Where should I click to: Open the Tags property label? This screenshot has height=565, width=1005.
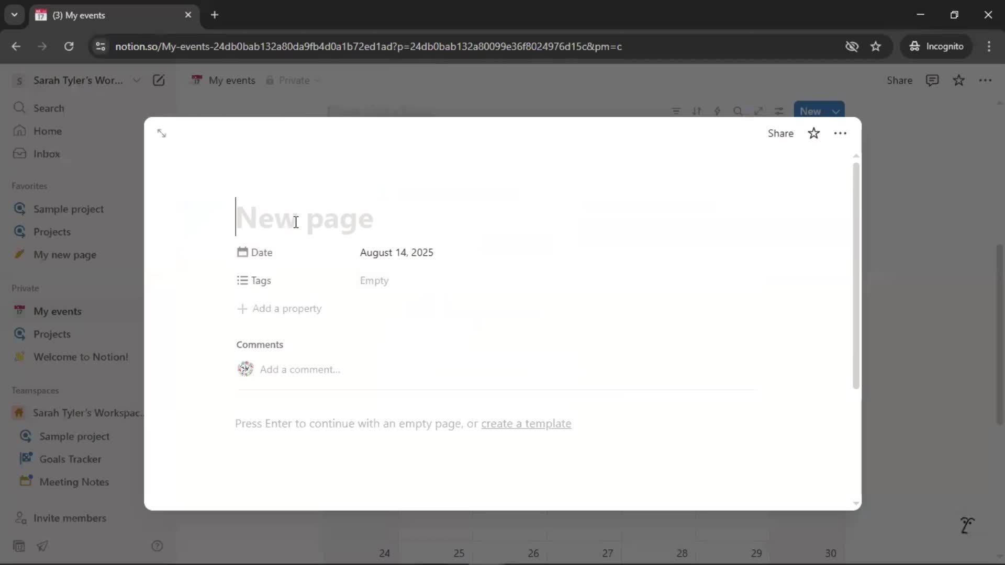click(x=254, y=281)
